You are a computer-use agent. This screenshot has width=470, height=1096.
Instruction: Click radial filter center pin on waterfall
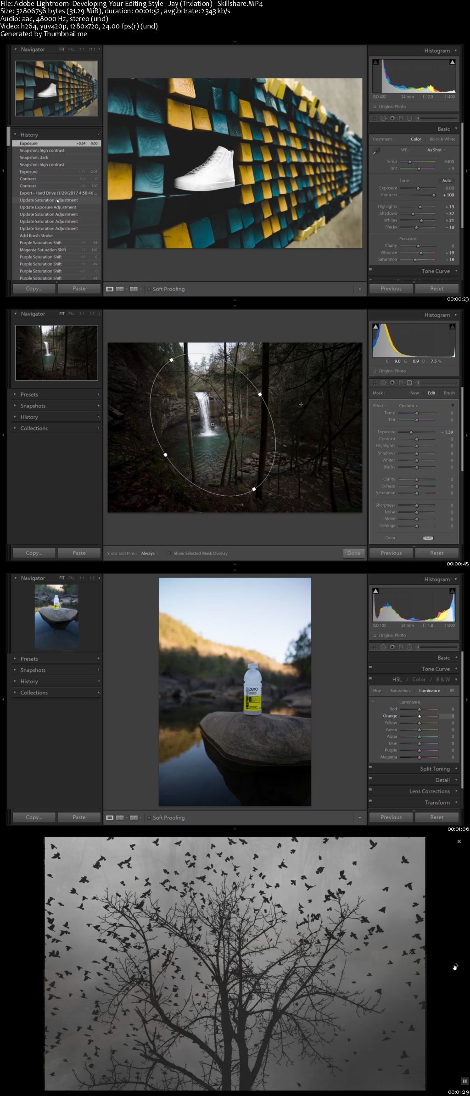pos(213,425)
